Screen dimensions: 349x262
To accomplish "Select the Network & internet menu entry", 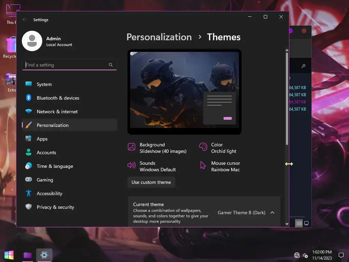I will coord(57,112).
